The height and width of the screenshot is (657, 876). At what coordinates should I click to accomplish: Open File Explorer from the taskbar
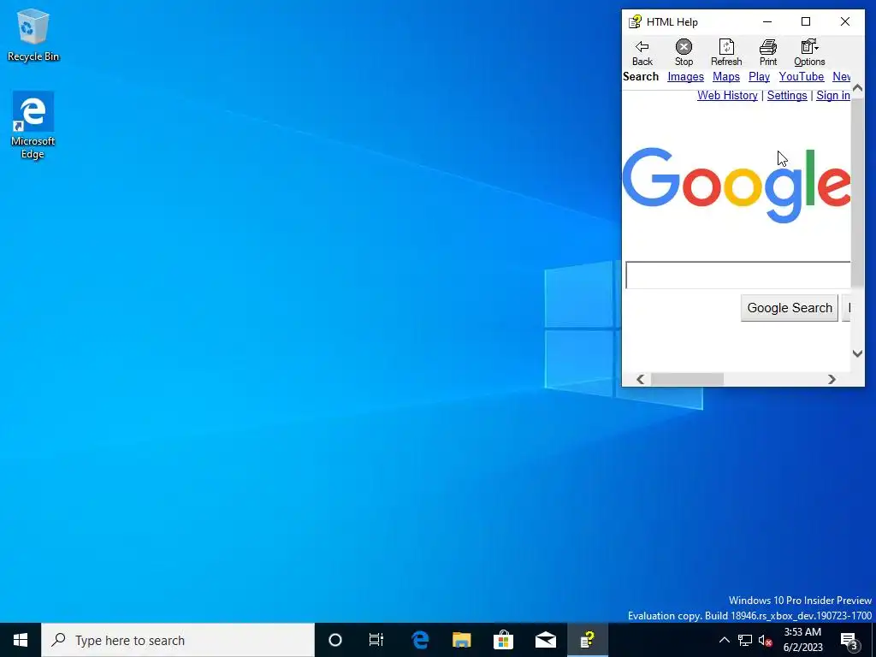click(461, 640)
